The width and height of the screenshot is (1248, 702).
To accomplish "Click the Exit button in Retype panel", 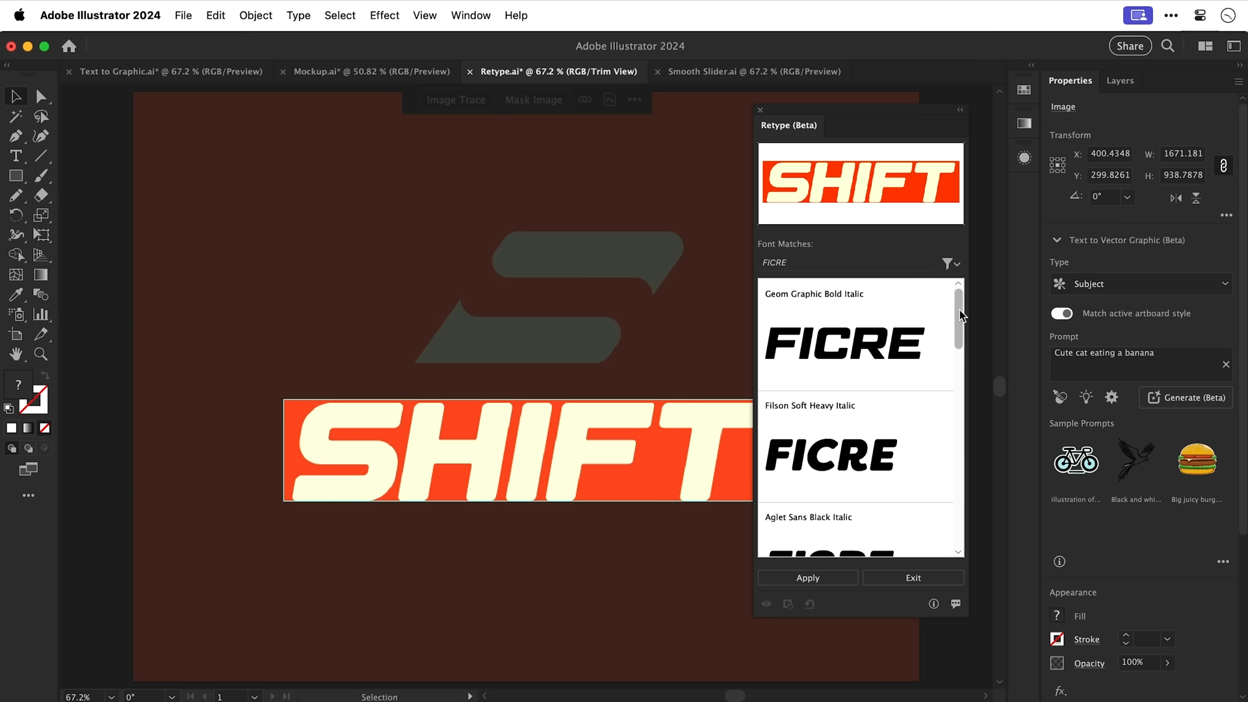I will [x=913, y=577].
